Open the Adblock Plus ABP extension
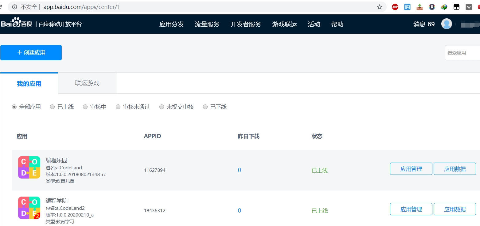The width and height of the screenshot is (480, 226). tap(395, 7)
